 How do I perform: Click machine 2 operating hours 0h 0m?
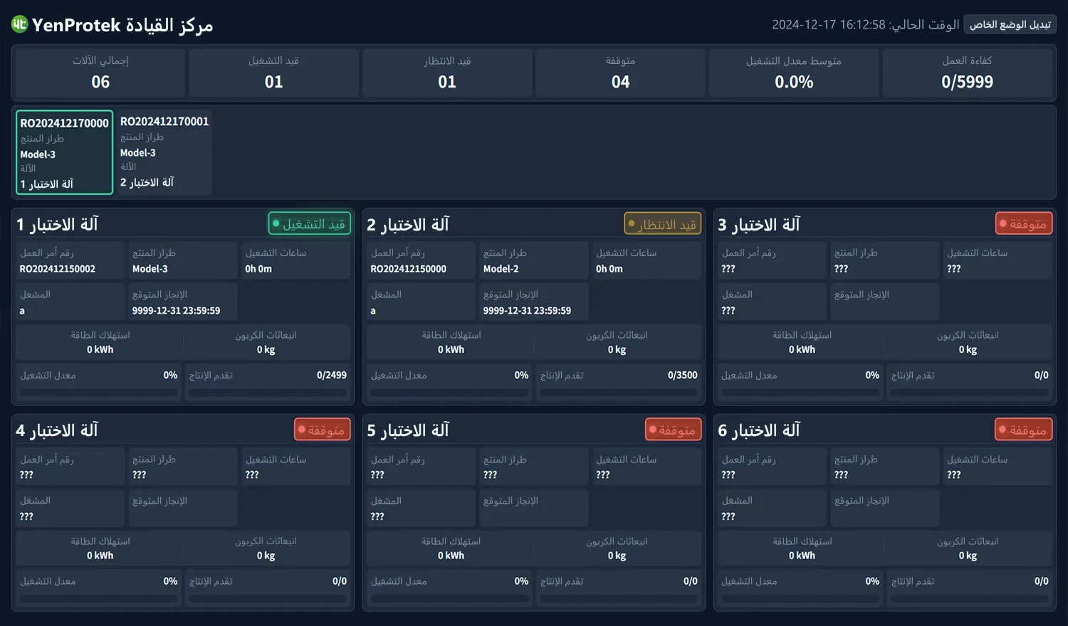click(609, 269)
